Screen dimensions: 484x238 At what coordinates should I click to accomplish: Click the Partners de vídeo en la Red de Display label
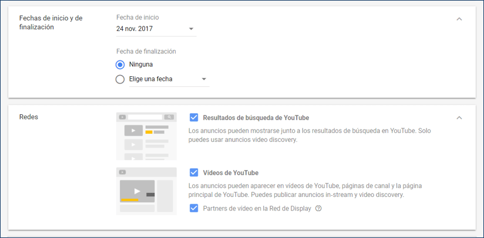pyautogui.click(x=257, y=209)
